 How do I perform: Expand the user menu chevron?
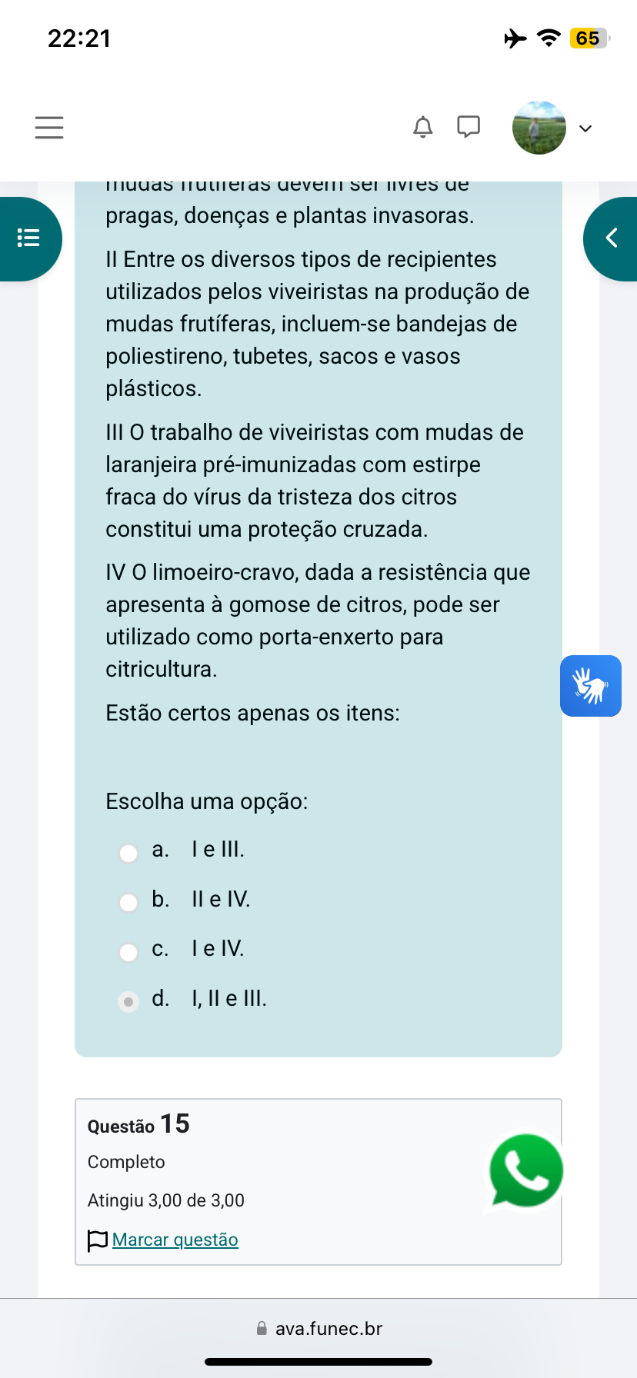(x=585, y=128)
